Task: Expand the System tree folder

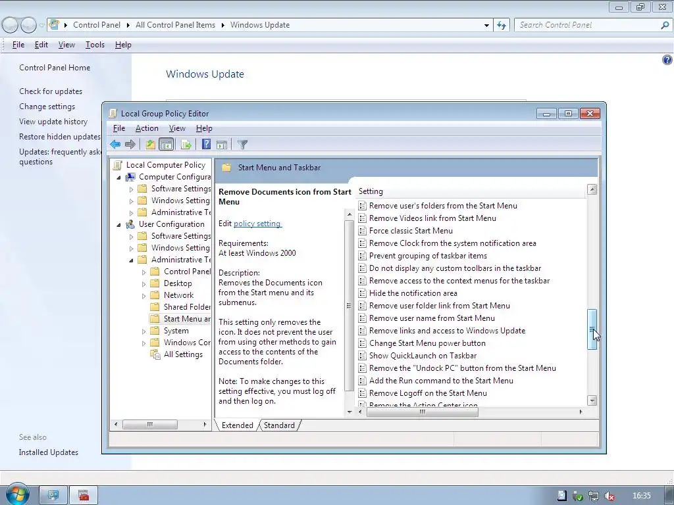Action: (x=144, y=331)
